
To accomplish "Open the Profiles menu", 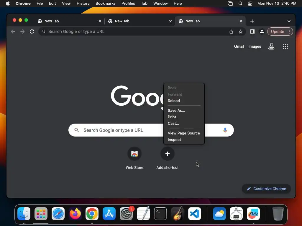I will click(128, 4).
